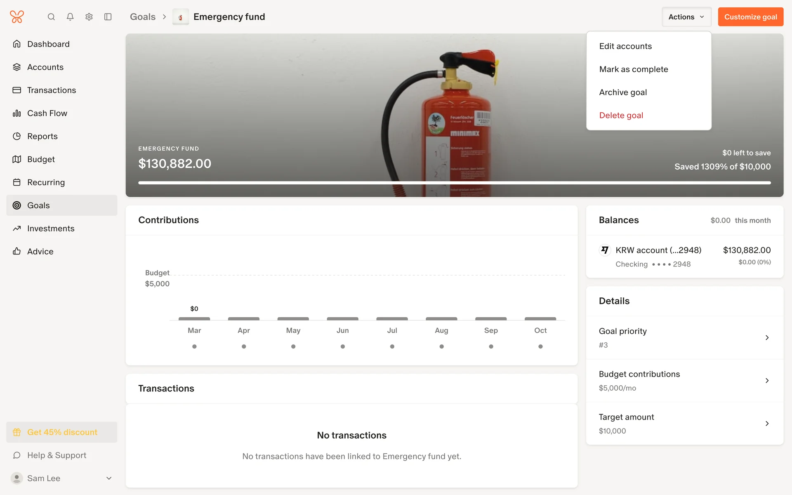Open Target amount setting
Image resolution: width=792 pixels, height=495 pixels.
point(767,424)
